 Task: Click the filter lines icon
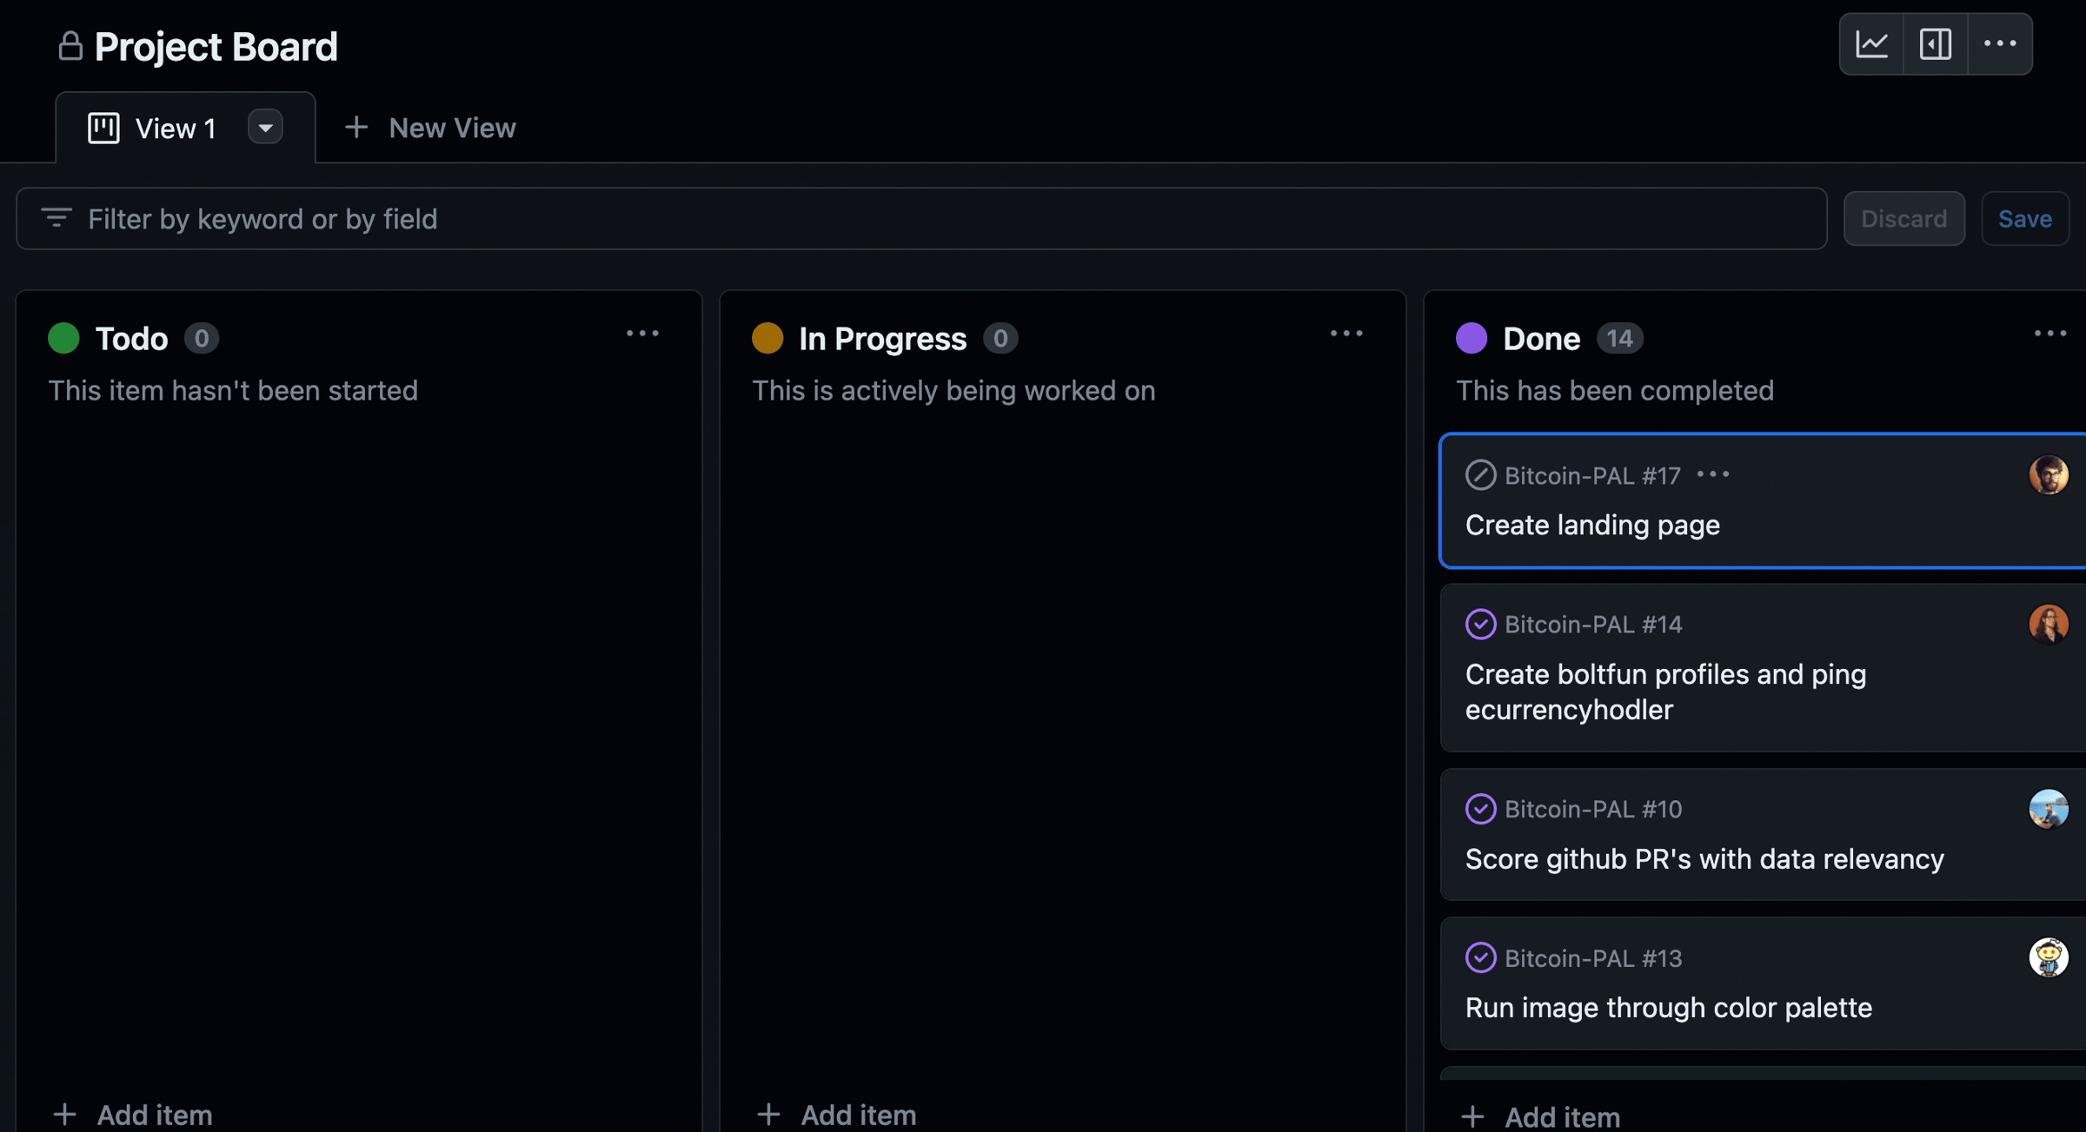(x=56, y=218)
